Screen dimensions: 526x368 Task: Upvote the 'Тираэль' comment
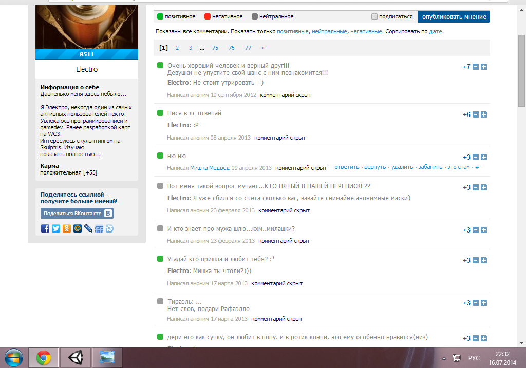coord(484,303)
